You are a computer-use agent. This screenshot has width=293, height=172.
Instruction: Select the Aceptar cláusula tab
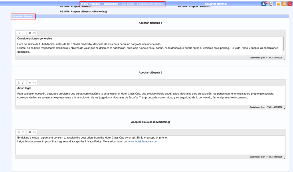(23, 16)
